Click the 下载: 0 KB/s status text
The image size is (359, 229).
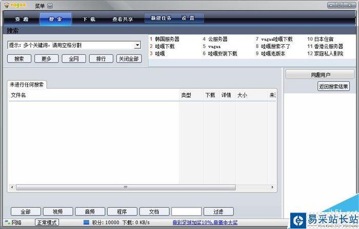click(x=136, y=222)
